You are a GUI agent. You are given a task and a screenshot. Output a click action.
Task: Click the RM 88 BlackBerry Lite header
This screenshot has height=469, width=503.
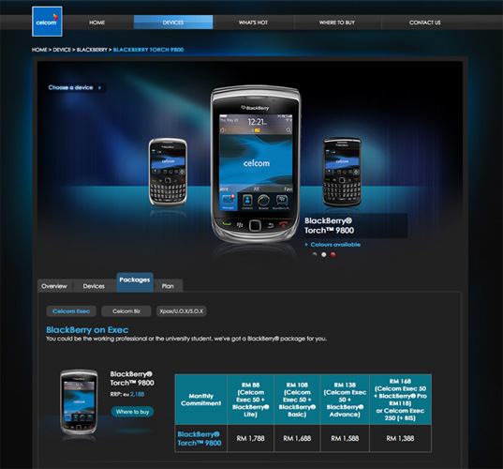coord(250,400)
